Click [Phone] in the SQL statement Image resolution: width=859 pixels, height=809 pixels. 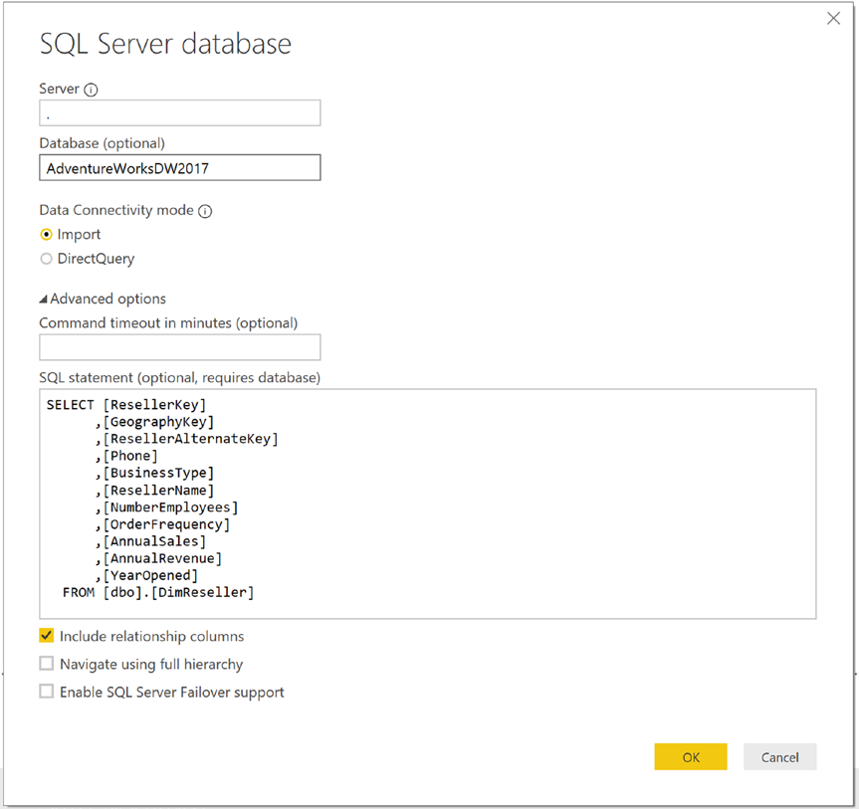click(130, 456)
